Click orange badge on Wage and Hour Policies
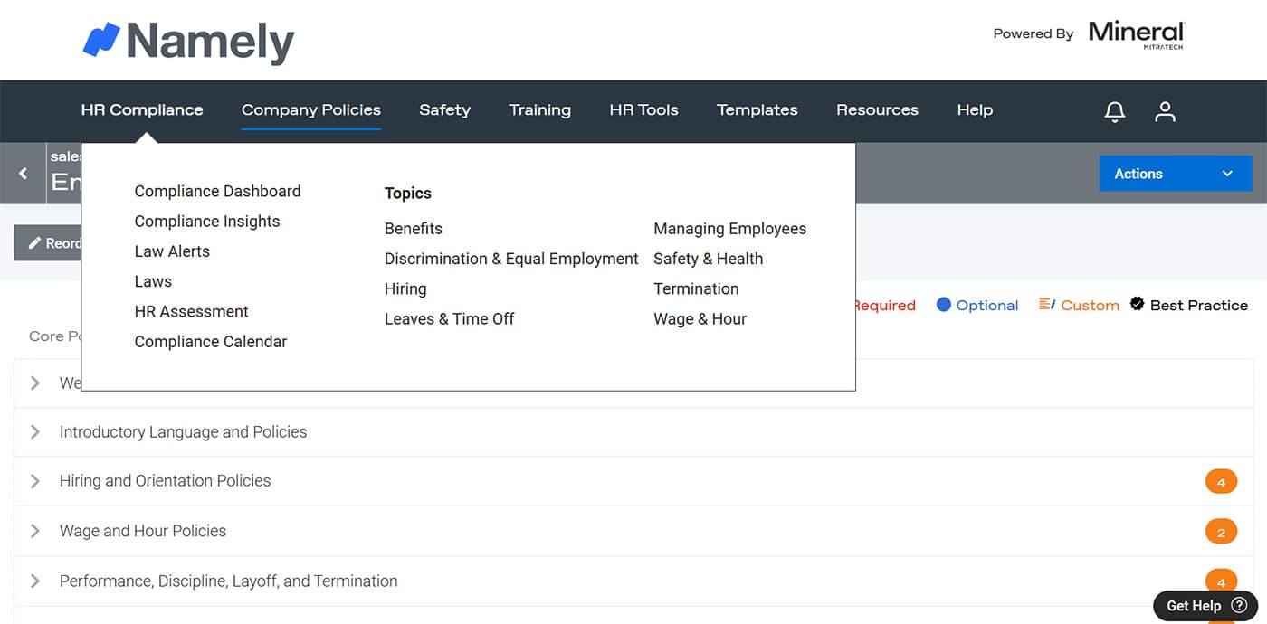 [1220, 532]
